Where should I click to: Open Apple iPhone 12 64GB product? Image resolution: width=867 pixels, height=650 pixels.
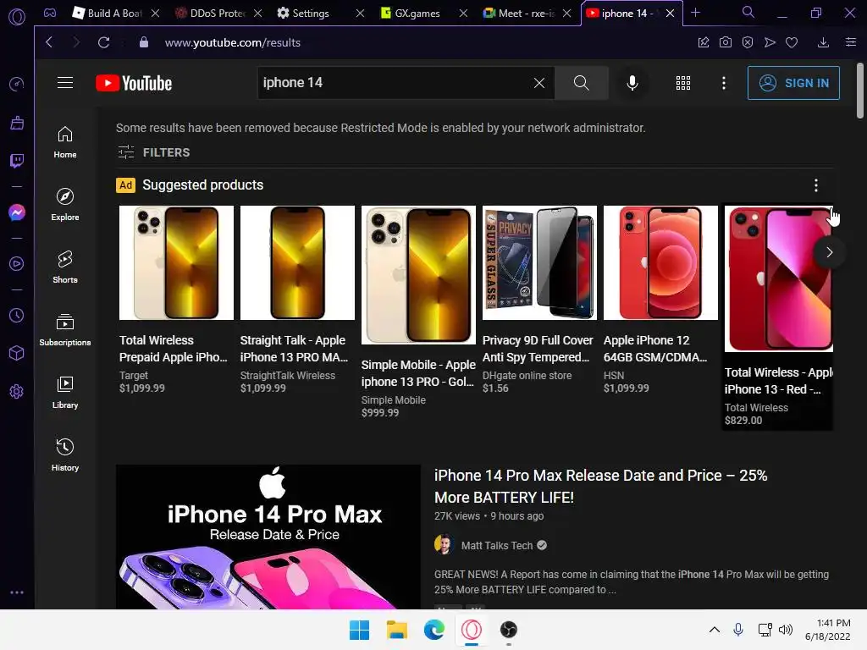(x=660, y=300)
